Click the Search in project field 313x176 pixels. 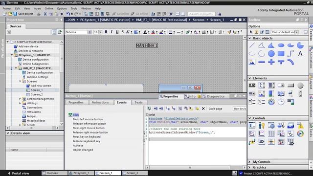coord(201,14)
